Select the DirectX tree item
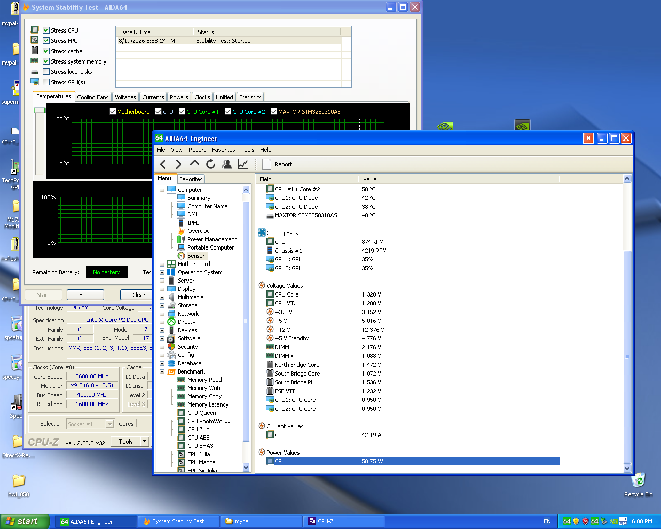This screenshot has height=529, width=661. pos(186,322)
